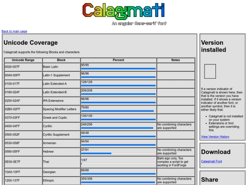Click the Armenian block name
The height and width of the screenshot is (185, 247).
coord(49,143)
